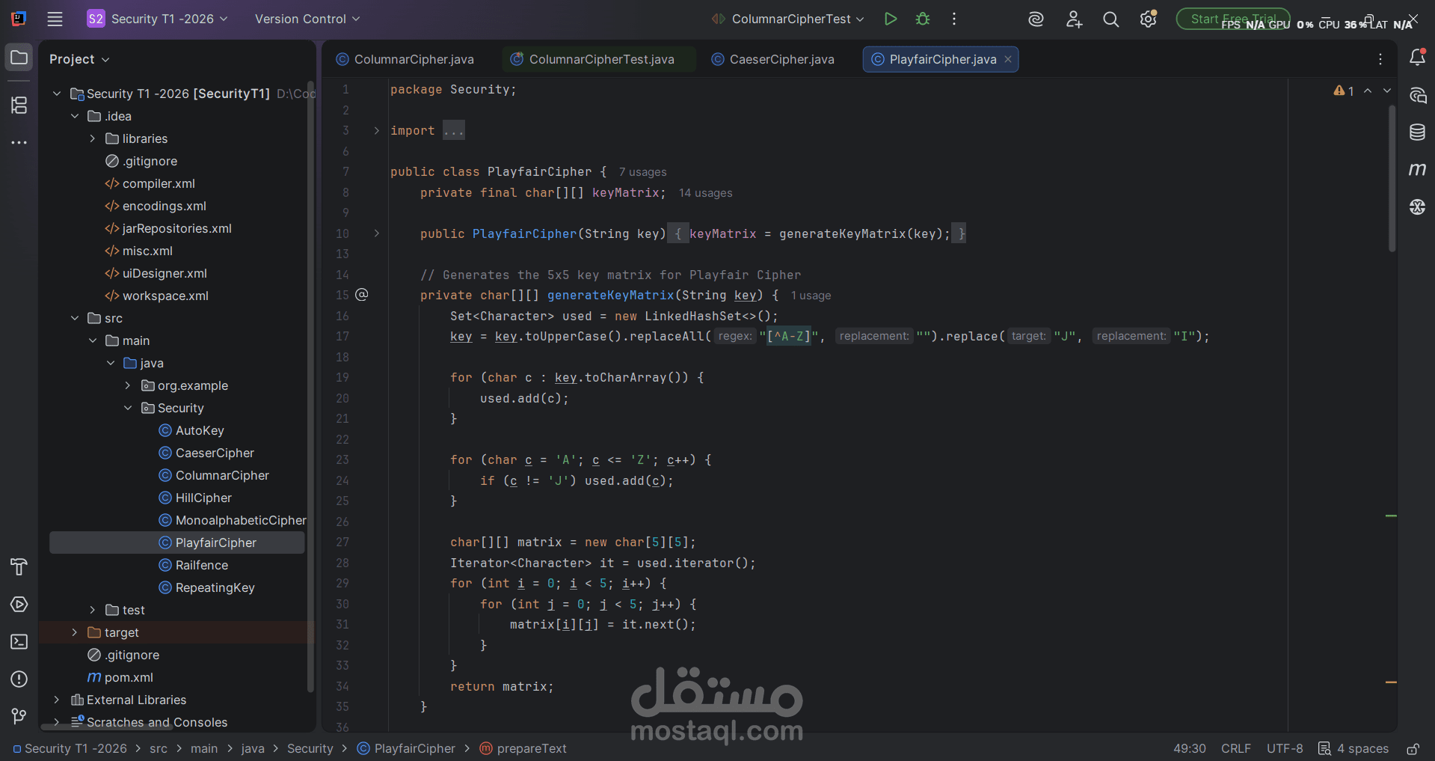Viewport: 1435px width, 761px height.
Task: Show more tool windows ellipsis
Action: click(19, 142)
